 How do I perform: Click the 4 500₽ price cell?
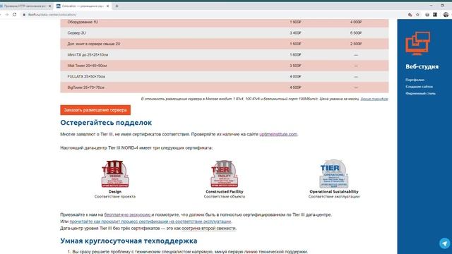295,87
